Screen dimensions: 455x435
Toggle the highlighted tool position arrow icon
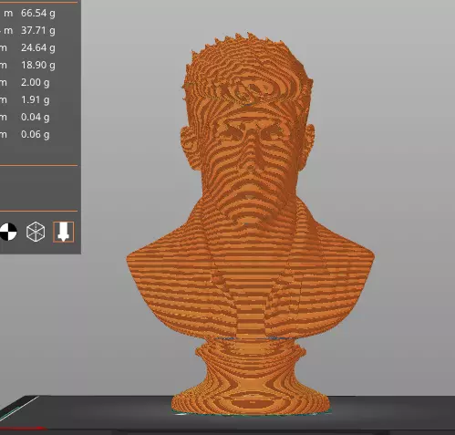(x=64, y=232)
